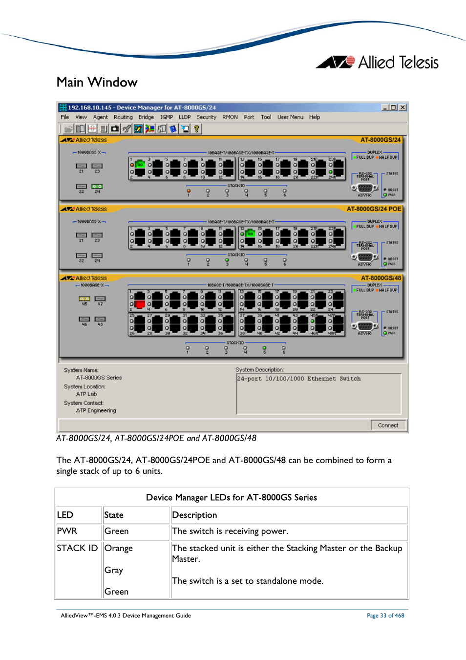This screenshot has width=466, height=660.
Task: Click the RS-232 terminal port on AT-8000GS/24
Action: pos(365,188)
